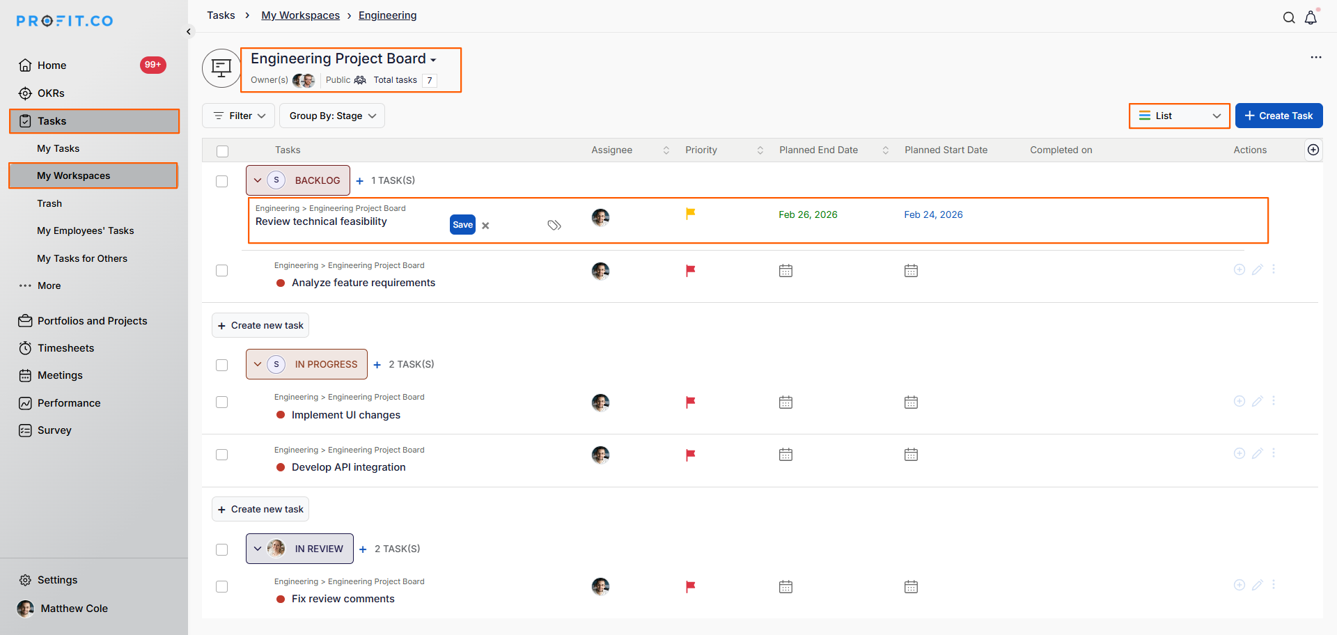
Task: Click the yellow priority flag on Review technical feasibility
Action: [690, 214]
